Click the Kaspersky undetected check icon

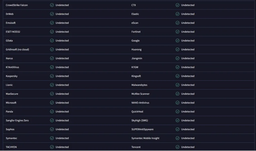click(x=52, y=76)
